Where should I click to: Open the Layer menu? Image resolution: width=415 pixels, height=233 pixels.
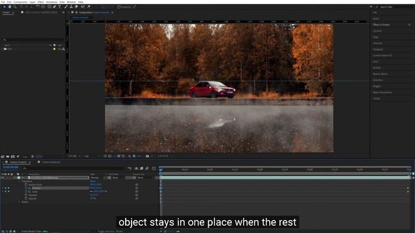tap(32, 2)
